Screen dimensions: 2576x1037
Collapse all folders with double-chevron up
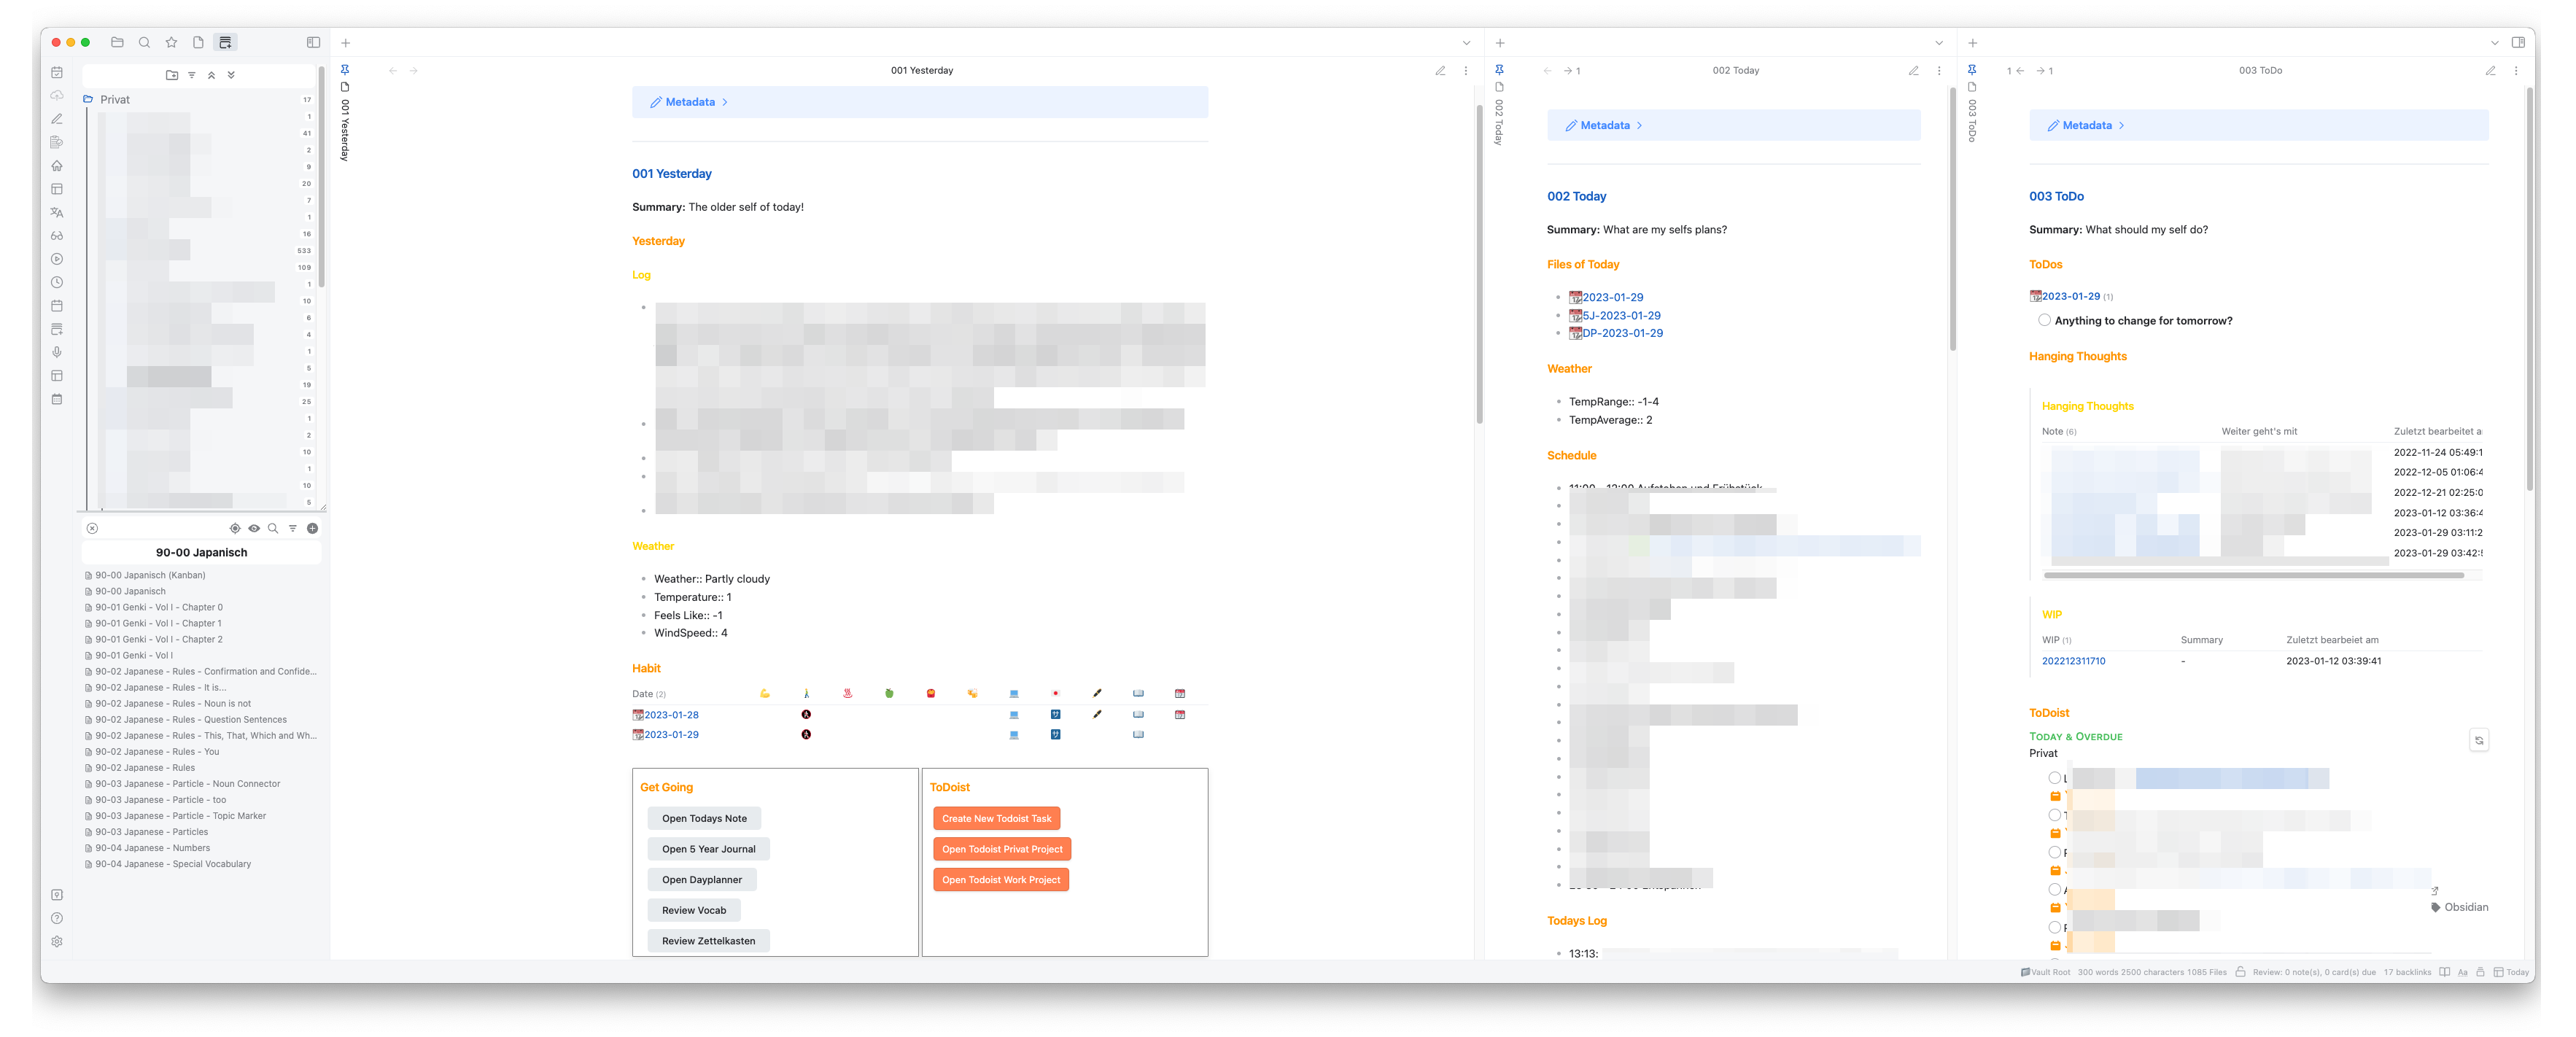tap(211, 75)
